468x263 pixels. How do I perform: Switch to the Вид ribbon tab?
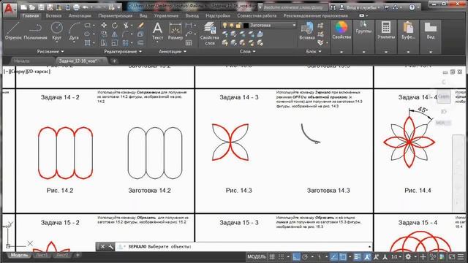[143, 15]
